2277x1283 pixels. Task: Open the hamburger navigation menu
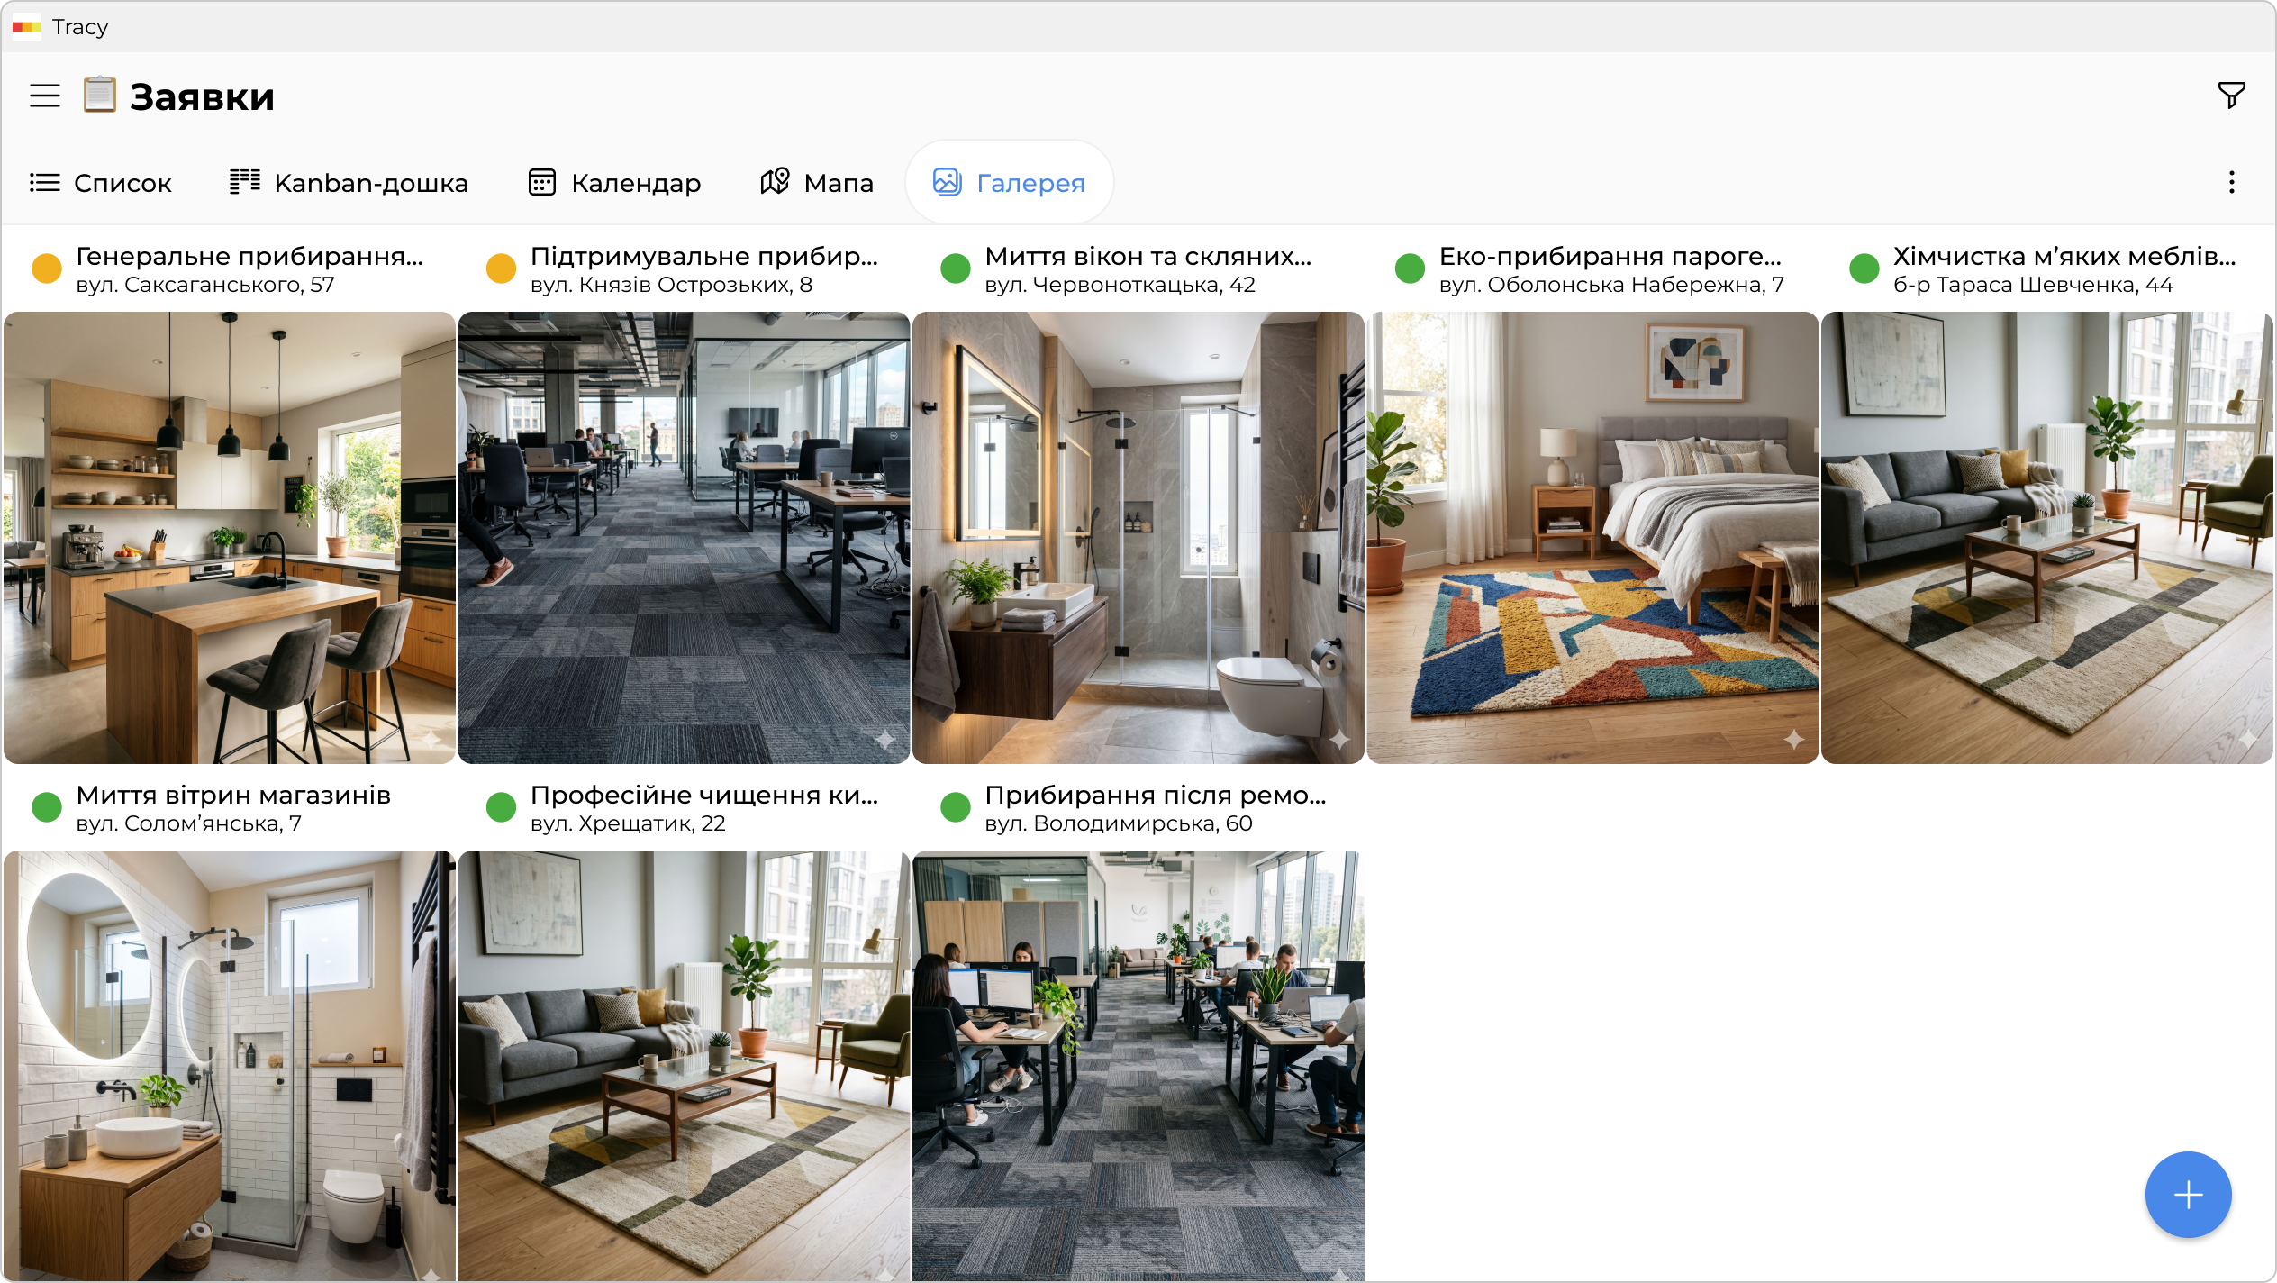[44, 96]
